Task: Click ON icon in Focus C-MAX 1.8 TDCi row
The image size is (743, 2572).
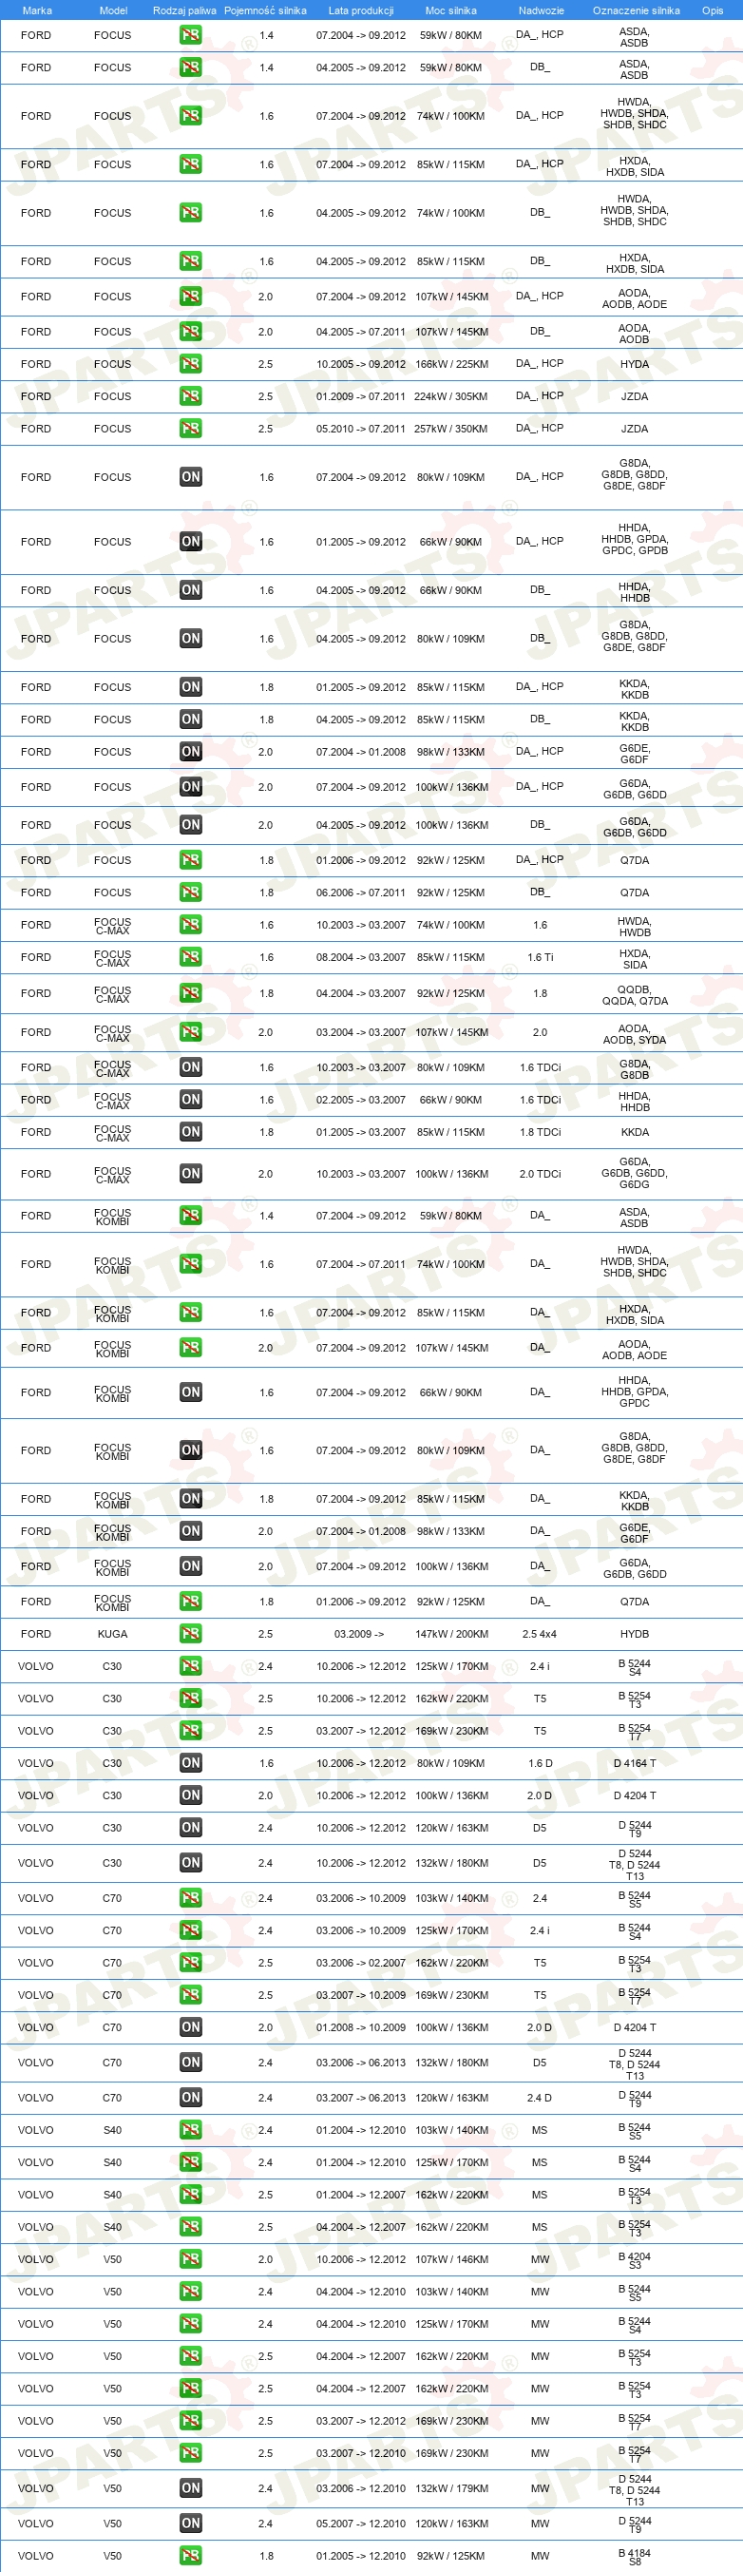Action: [x=191, y=1131]
